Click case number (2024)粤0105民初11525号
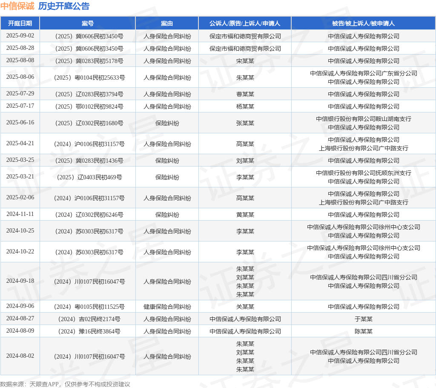436x388 pixels. pos(89,307)
